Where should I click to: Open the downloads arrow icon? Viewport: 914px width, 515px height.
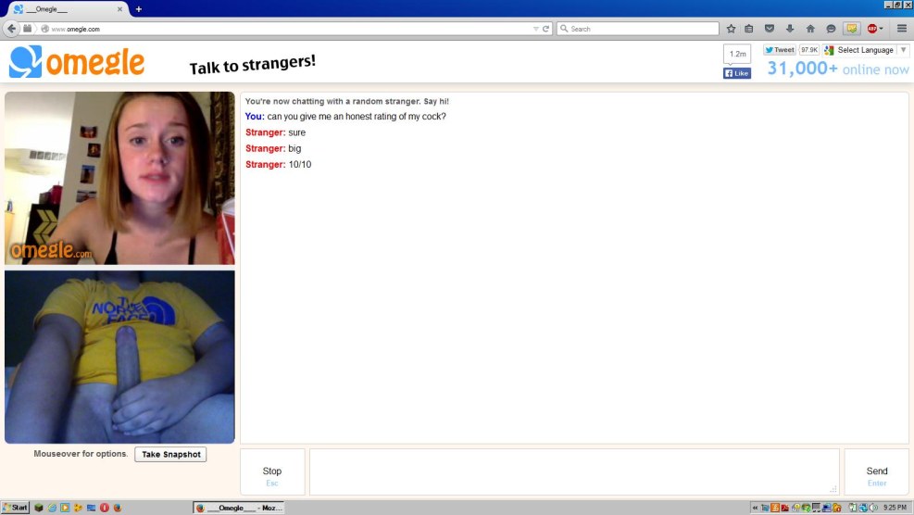(790, 29)
